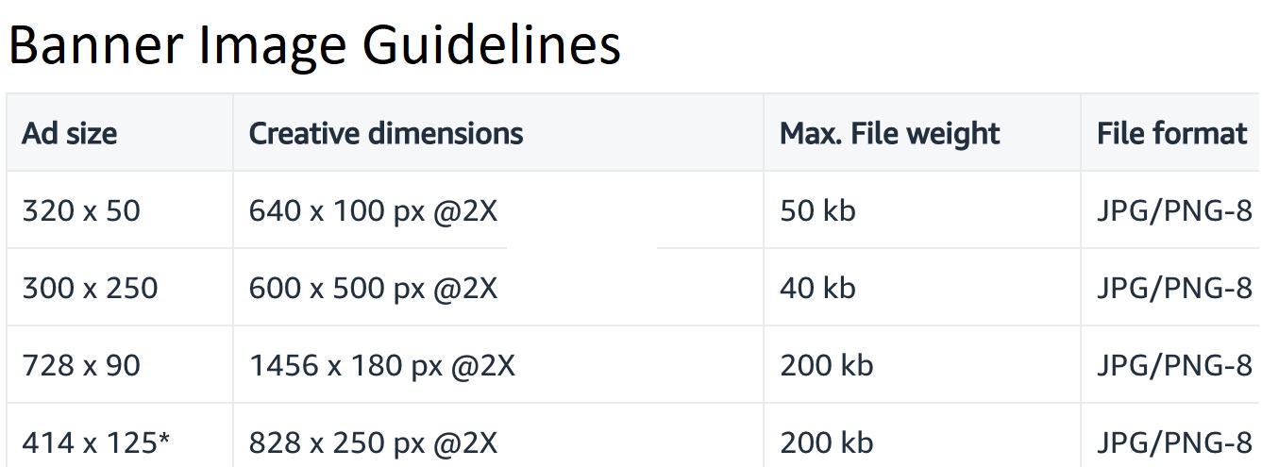Click JPG/PNG-8 format in 300 x 250 row
The height and width of the screenshot is (467, 1262).
[1174, 288]
